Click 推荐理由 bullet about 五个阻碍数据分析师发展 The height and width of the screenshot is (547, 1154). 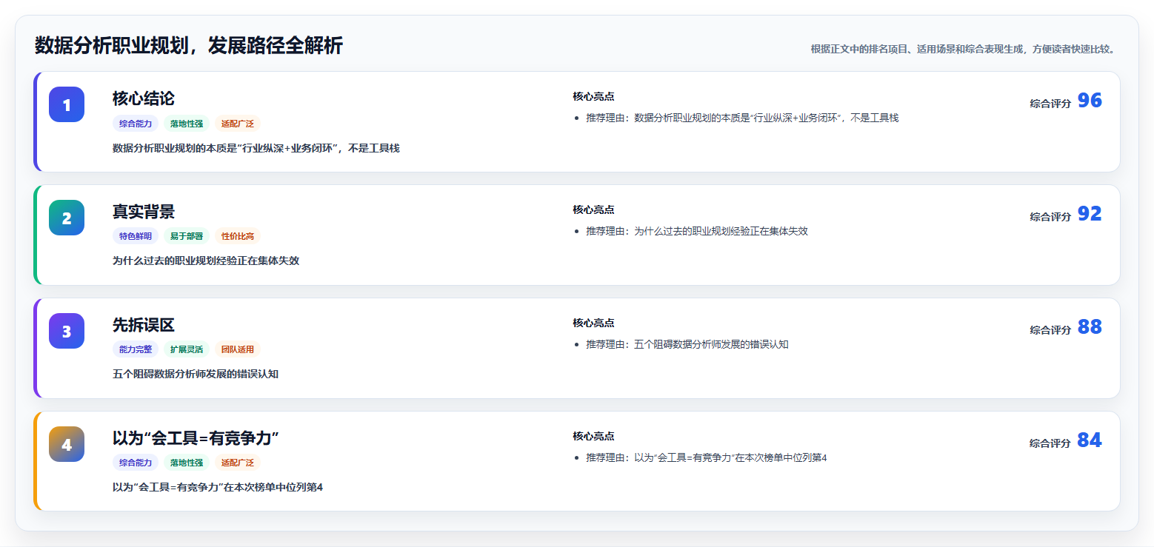click(687, 344)
